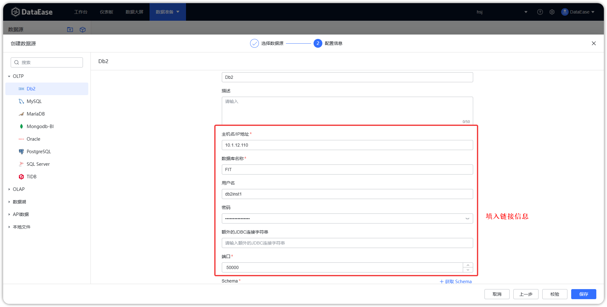
Task: Click the new folder icon in 数据源 panel
Action: [x=70, y=30]
